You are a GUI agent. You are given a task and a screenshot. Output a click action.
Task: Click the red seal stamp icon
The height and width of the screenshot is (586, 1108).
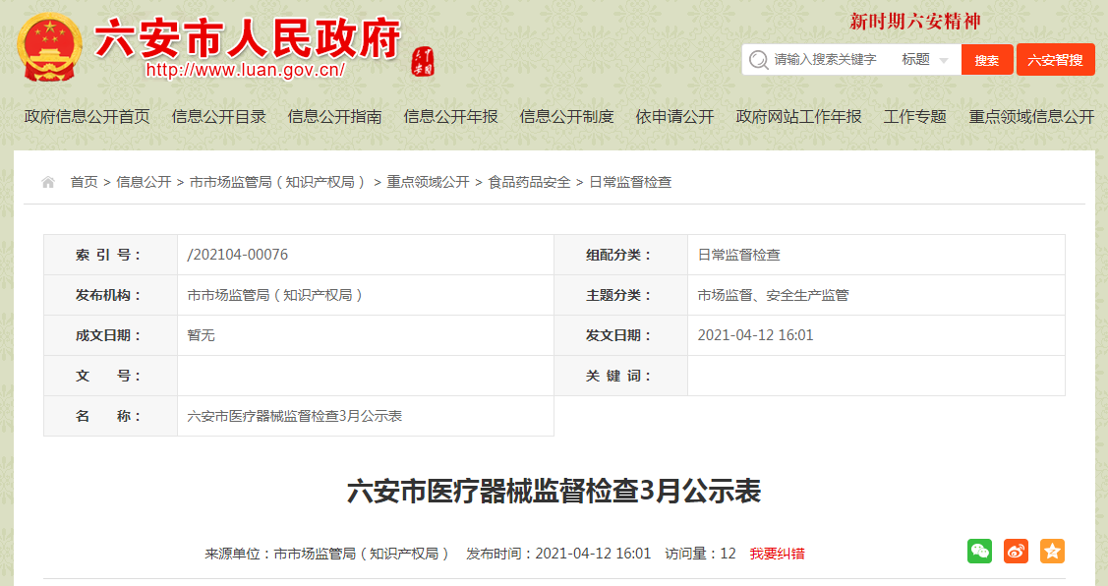(x=423, y=62)
